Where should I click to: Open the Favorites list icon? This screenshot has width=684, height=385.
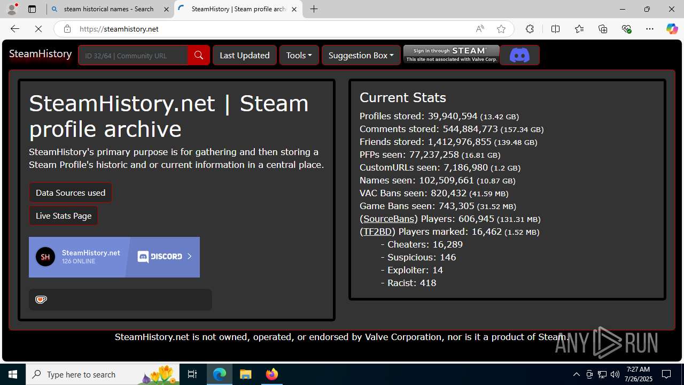coord(579,29)
